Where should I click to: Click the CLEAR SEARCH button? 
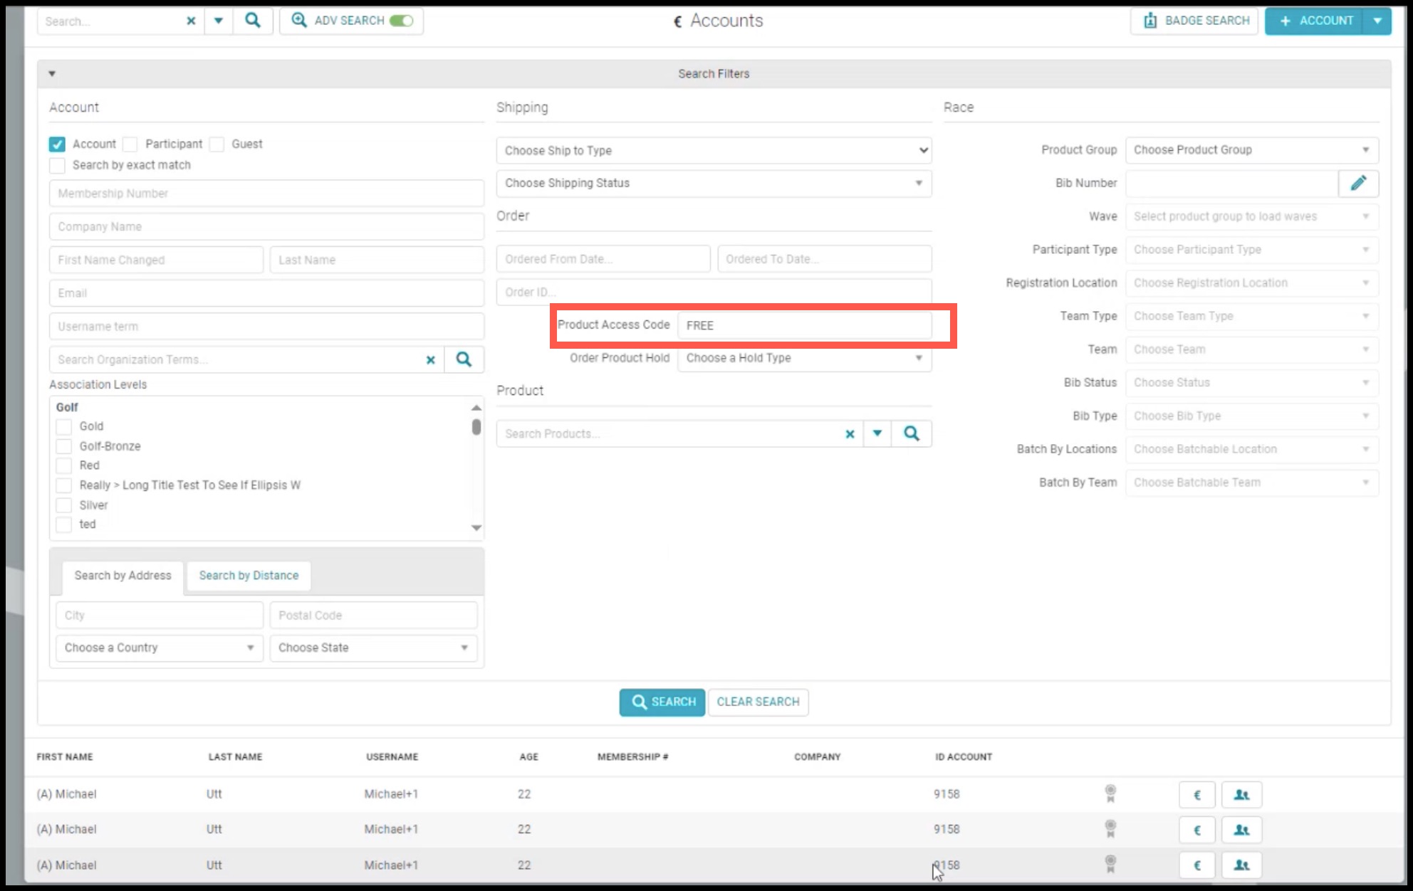758,702
